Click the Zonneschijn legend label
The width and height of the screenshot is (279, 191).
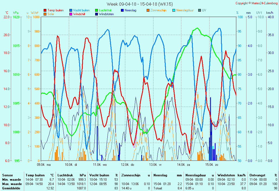click(x=158, y=10)
